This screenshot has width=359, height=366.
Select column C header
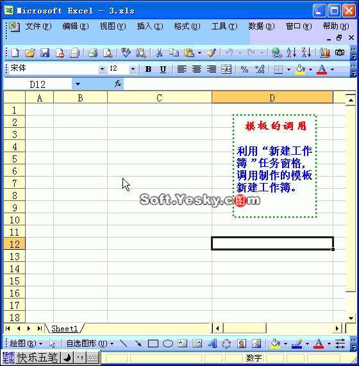(x=160, y=98)
